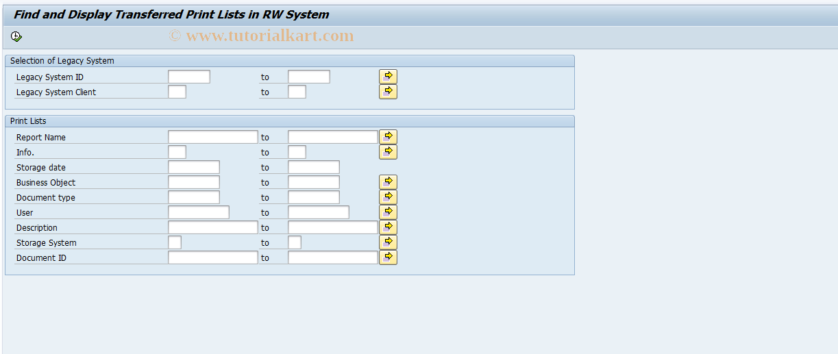Screen dimensions: 838x354
Task: Open multiple selection for User
Action: (x=388, y=212)
